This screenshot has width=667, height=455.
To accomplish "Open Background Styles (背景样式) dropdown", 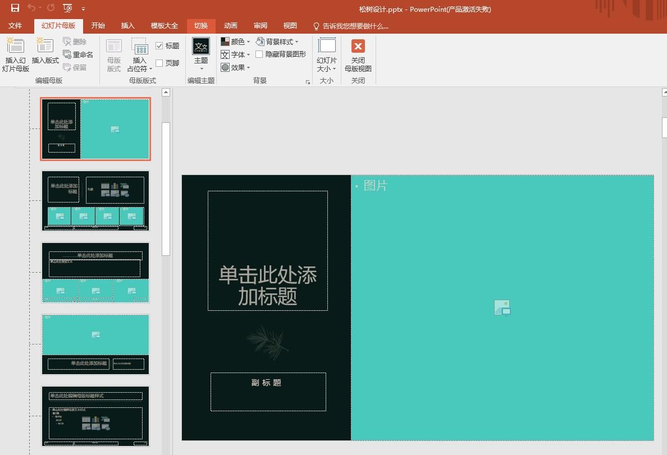I will tap(277, 42).
